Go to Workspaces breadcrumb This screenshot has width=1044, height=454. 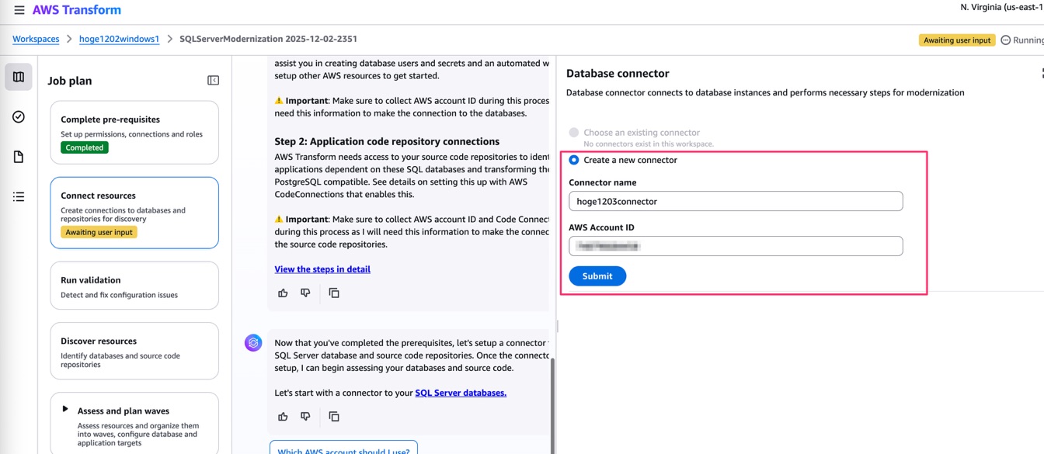pos(36,39)
